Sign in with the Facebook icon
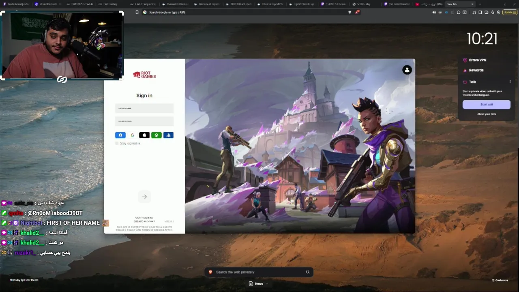This screenshot has width=519, height=292. [x=120, y=135]
